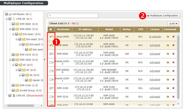Delete the Jonas-6000 client with red X
The width and height of the screenshot is (183, 109).
tap(173, 37)
